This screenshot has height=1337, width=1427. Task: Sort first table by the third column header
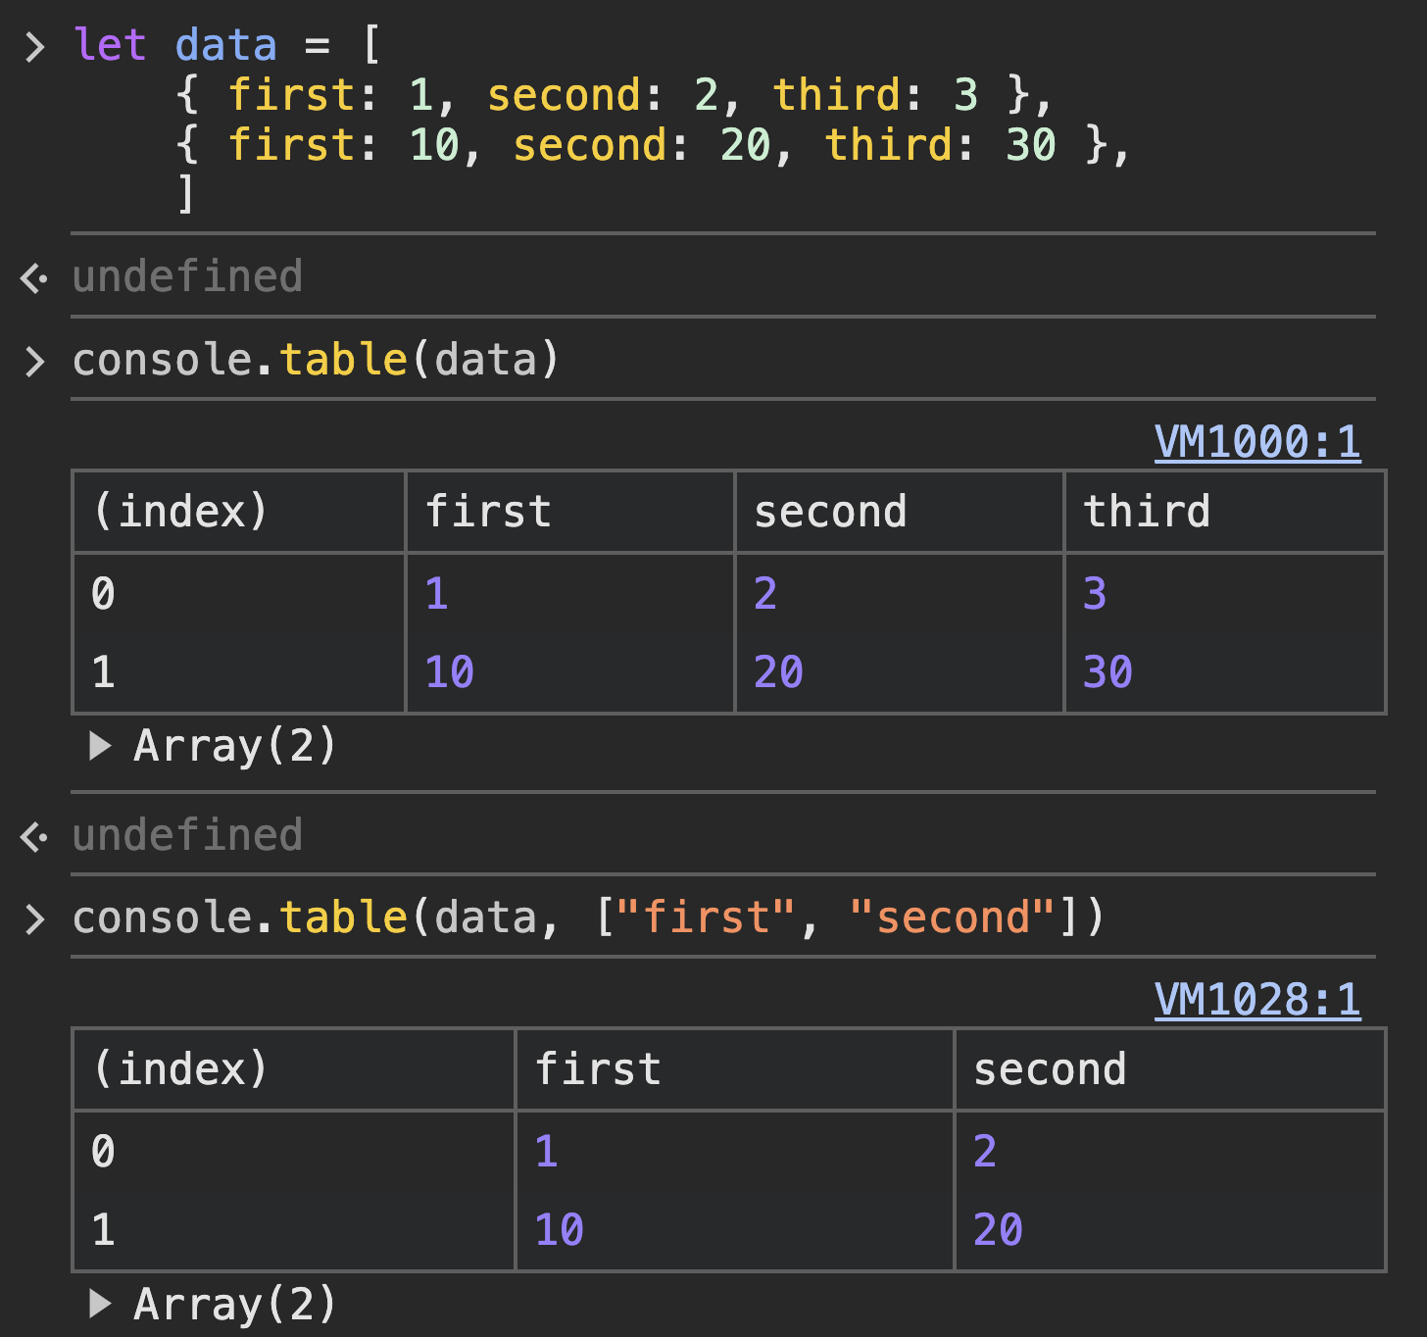click(x=1224, y=512)
